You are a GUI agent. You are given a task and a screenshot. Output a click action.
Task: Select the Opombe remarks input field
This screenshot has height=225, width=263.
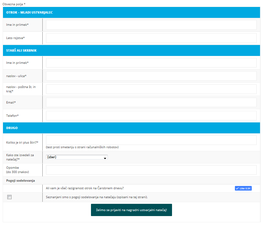click(151, 170)
